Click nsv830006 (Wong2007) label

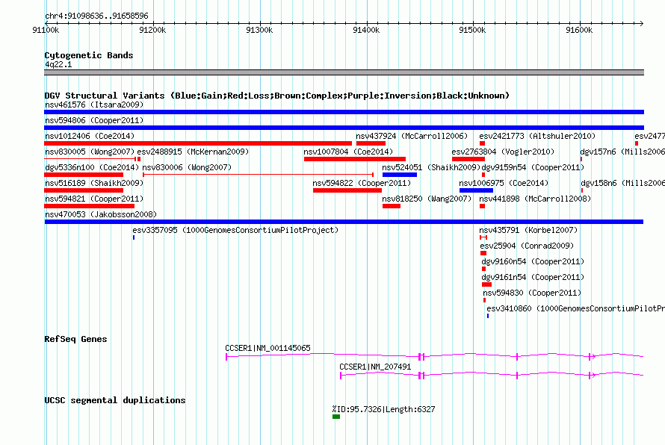pyautogui.click(x=187, y=167)
